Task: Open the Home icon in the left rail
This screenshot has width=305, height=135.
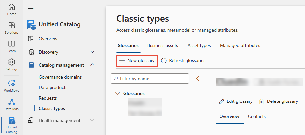Action: [x=12, y=7]
